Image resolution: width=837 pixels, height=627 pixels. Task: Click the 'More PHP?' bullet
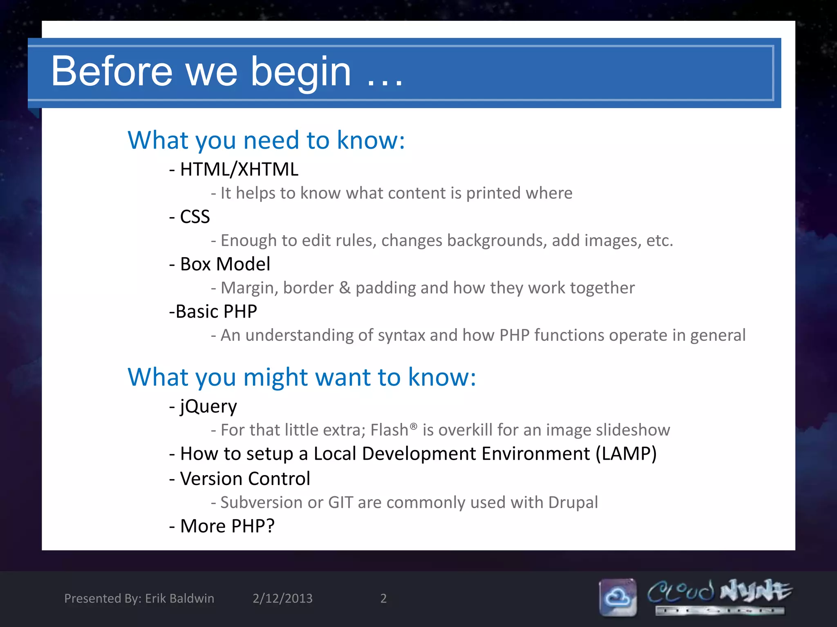point(222,526)
